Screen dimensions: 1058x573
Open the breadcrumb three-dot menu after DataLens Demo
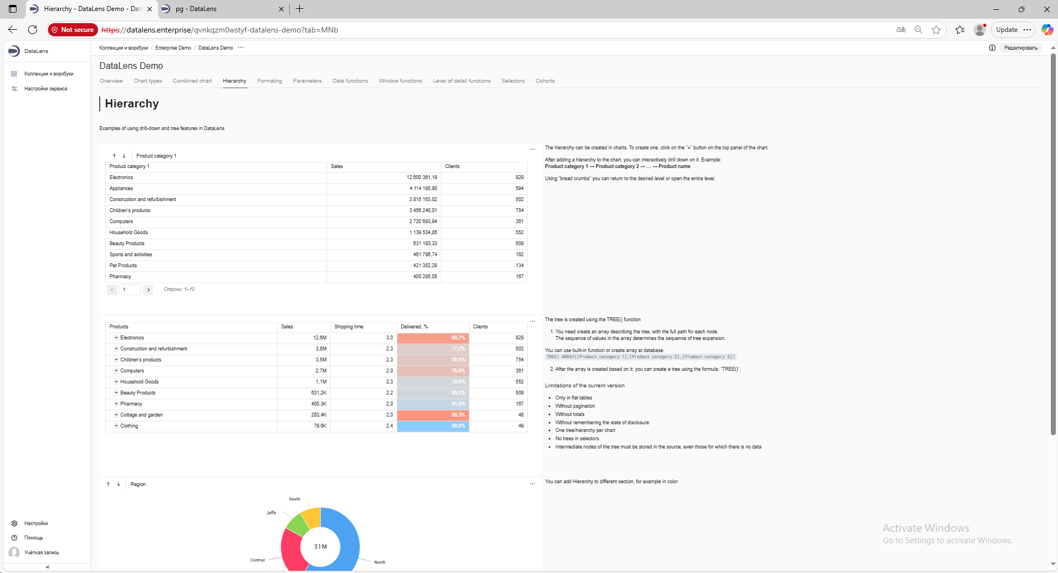click(x=241, y=48)
